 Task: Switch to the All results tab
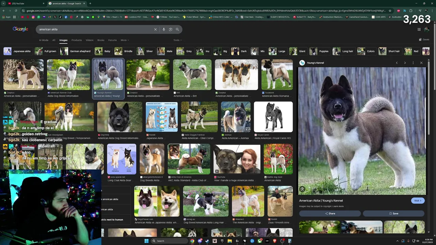54,40
